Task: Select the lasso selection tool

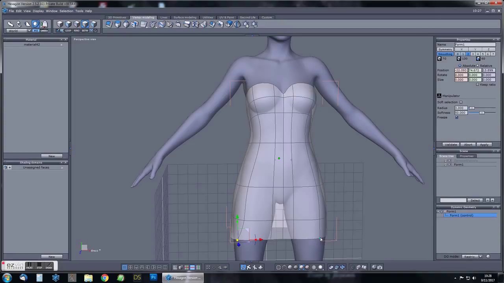Action: [19, 24]
